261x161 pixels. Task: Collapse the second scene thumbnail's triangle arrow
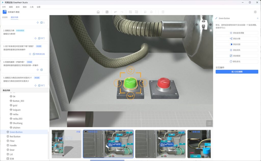86,132
